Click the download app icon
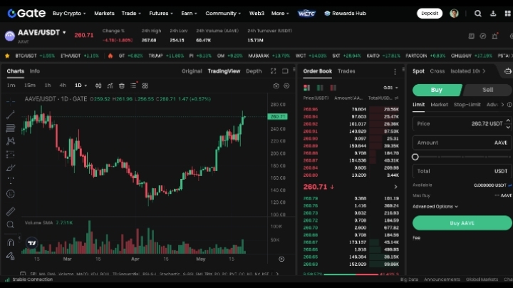This screenshot has height=288, width=513. pyautogui.click(x=493, y=14)
